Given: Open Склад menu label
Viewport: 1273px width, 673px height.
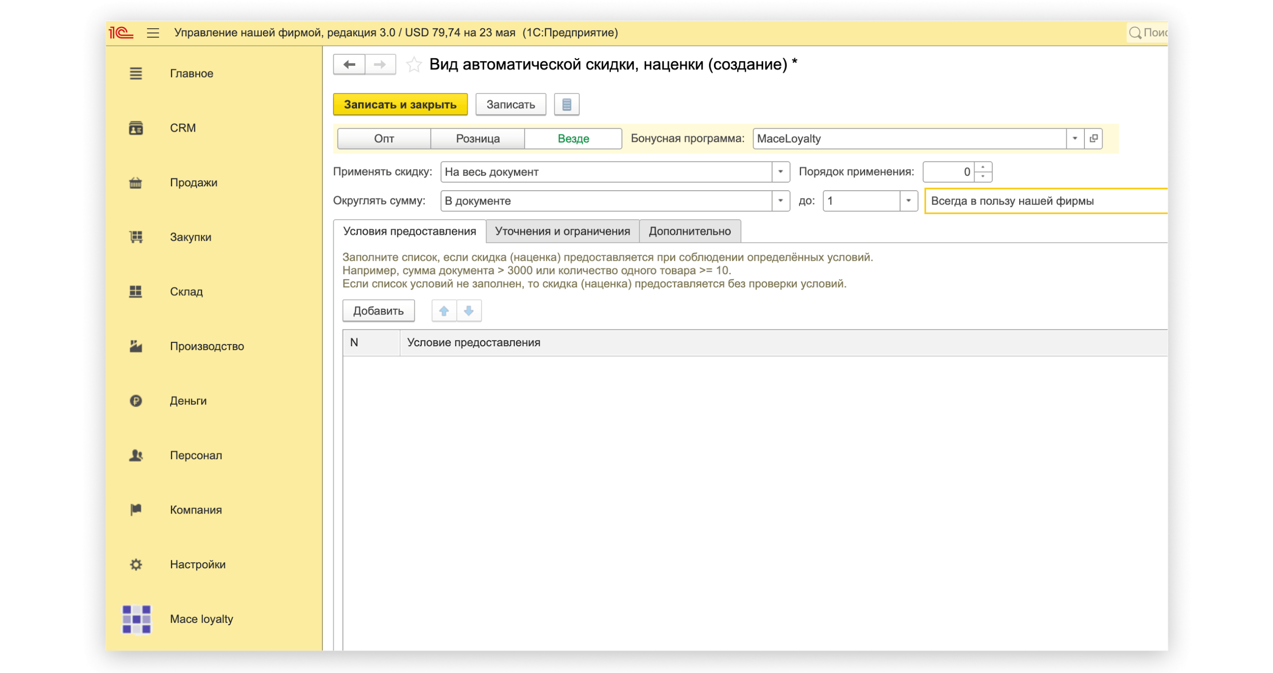Looking at the screenshot, I should pyautogui.click(x=186, y=292).
